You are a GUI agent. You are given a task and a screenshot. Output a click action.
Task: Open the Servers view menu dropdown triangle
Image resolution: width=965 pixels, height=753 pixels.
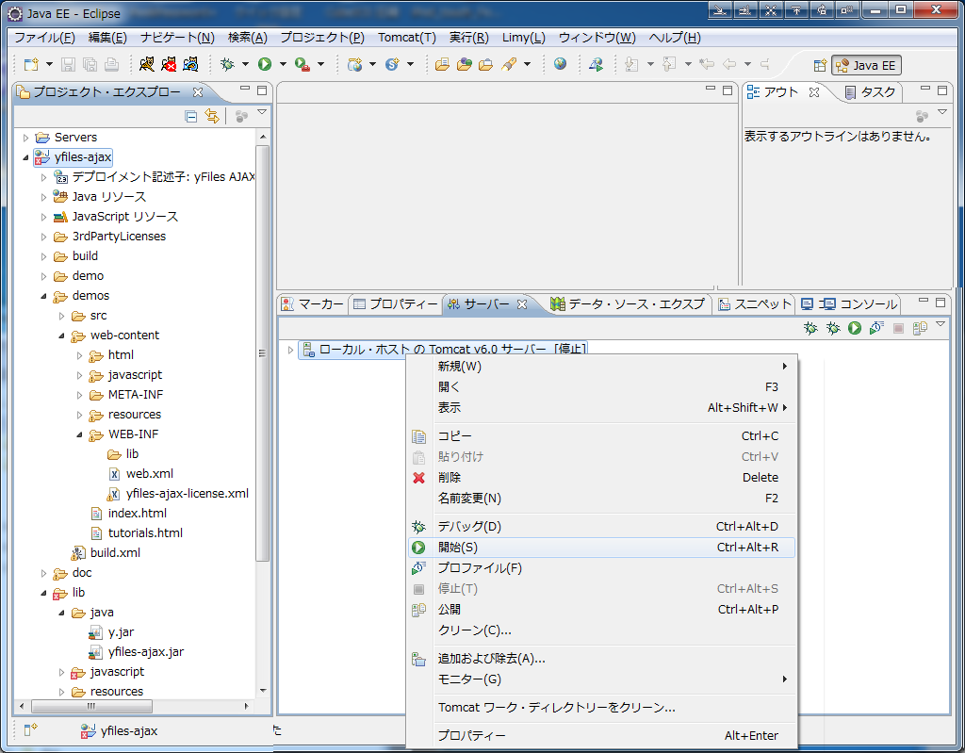coord(940,324)
